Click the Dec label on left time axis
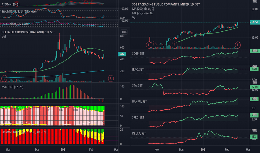Screen dimensions: 260x153 [37, 150]
